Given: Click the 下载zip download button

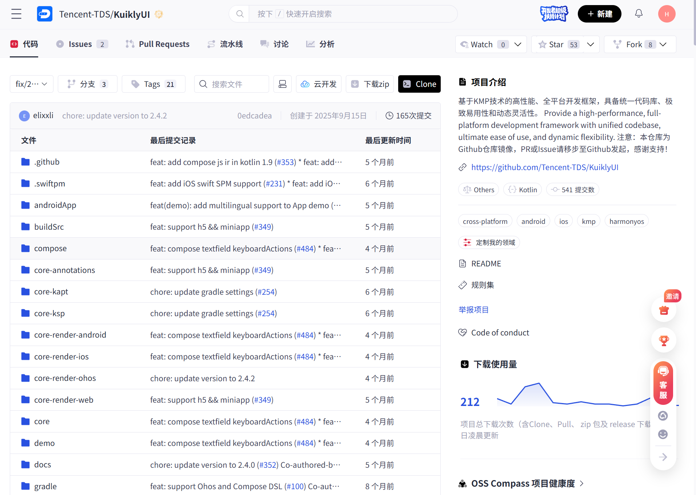Looking at the screenshot, I should pyautogui.click(x=370, y=84).
